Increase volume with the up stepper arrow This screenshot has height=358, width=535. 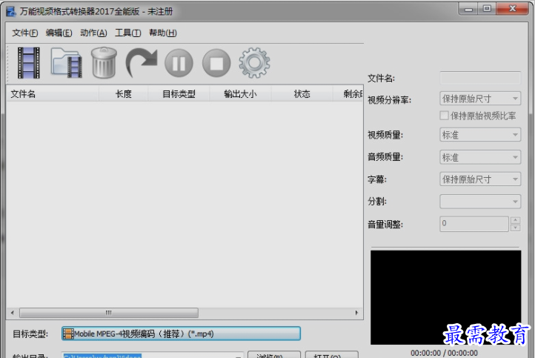point(516,220)
